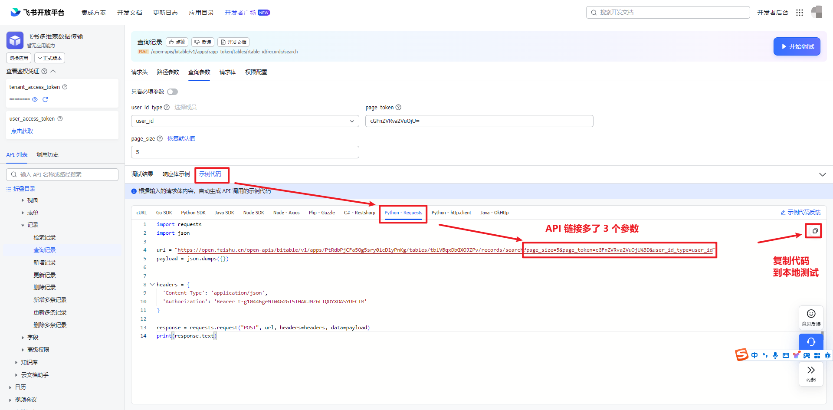Click the 点赞 like button
The height and width of the screenshot is (410, 833).
[177, 42]
